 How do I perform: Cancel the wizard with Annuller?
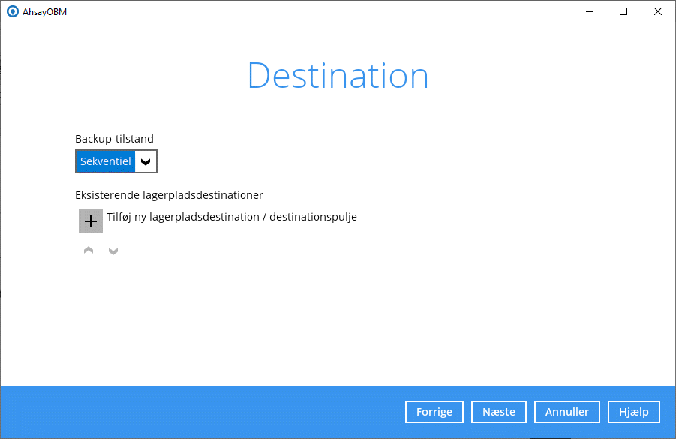[567, 412]
